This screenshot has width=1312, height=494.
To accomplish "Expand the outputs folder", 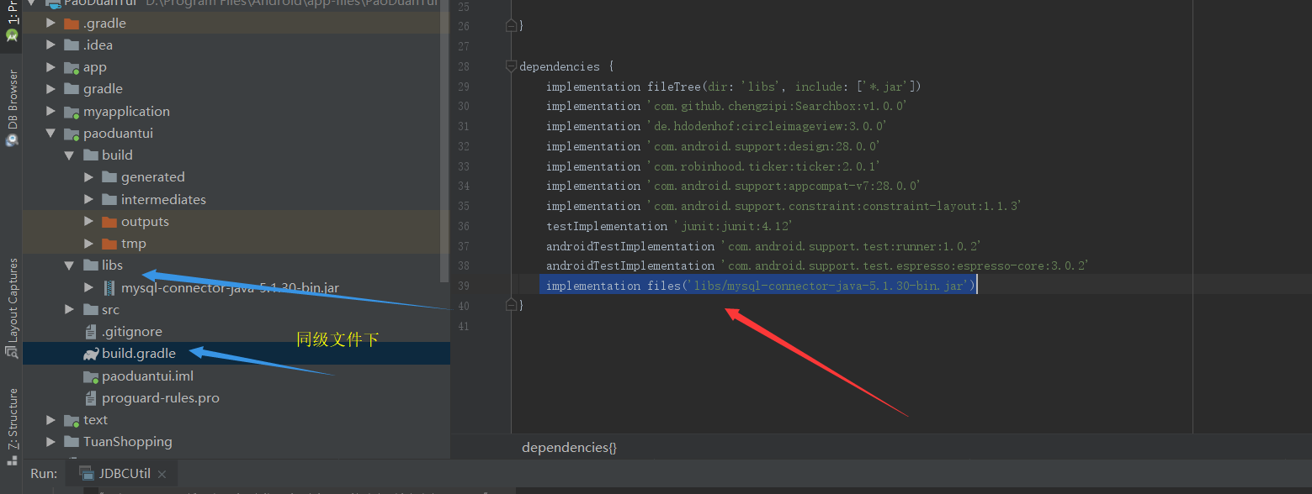I will coord(90,221).
